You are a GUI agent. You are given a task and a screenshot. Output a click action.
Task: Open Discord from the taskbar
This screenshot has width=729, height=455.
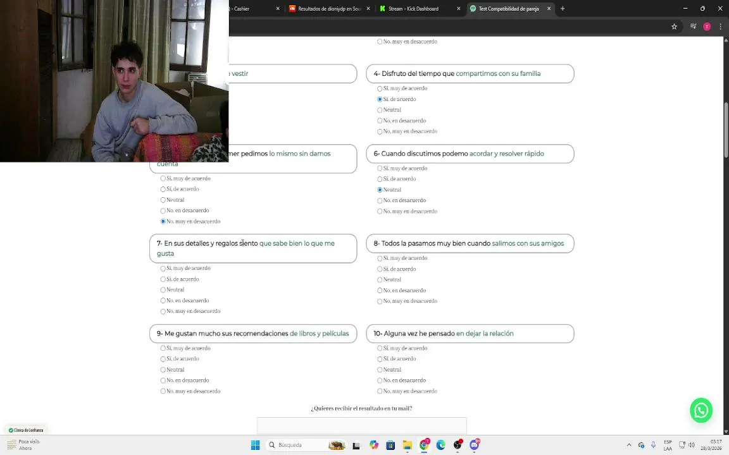click(474, 445)
